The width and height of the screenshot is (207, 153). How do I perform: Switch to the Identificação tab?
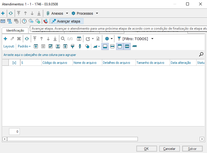click(x=15, y=30)
